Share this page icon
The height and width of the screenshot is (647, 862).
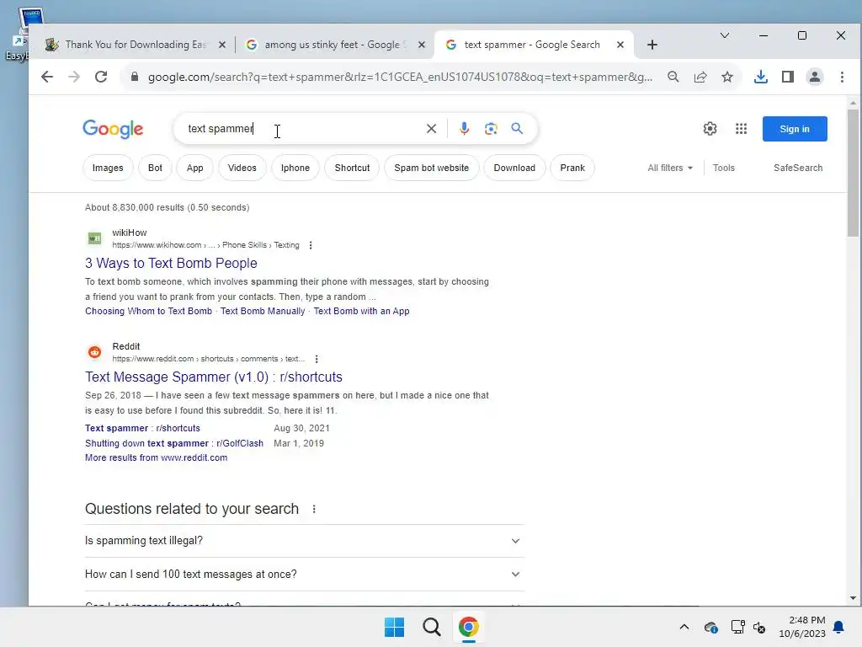700,77
